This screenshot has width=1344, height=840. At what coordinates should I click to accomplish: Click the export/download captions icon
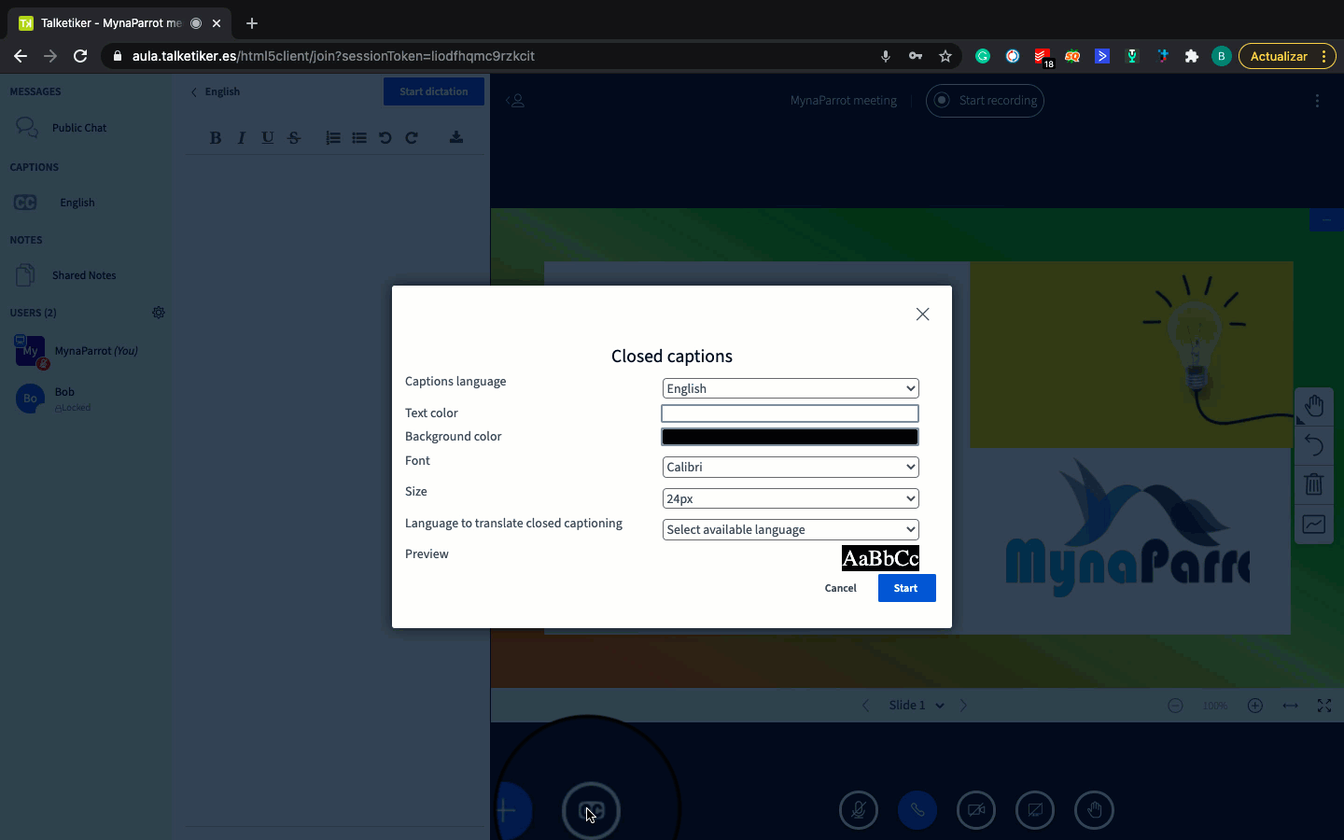pos(456,137)
